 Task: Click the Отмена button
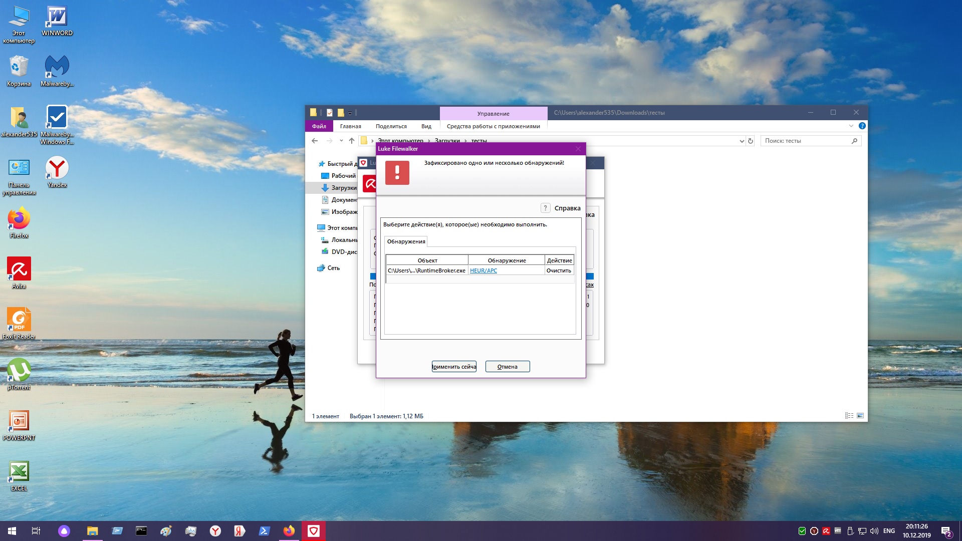coord(507,367)
